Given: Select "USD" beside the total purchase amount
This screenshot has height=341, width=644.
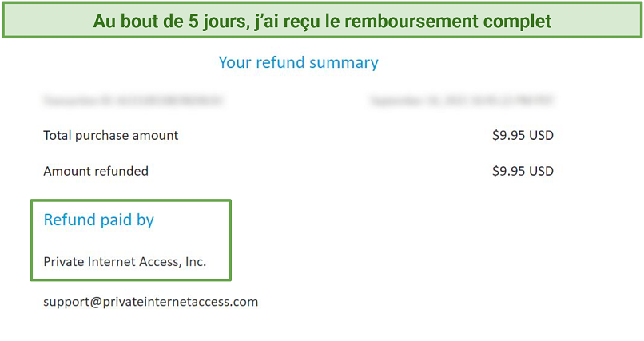Looking at the screenshot, I should (x=541, y=136).
